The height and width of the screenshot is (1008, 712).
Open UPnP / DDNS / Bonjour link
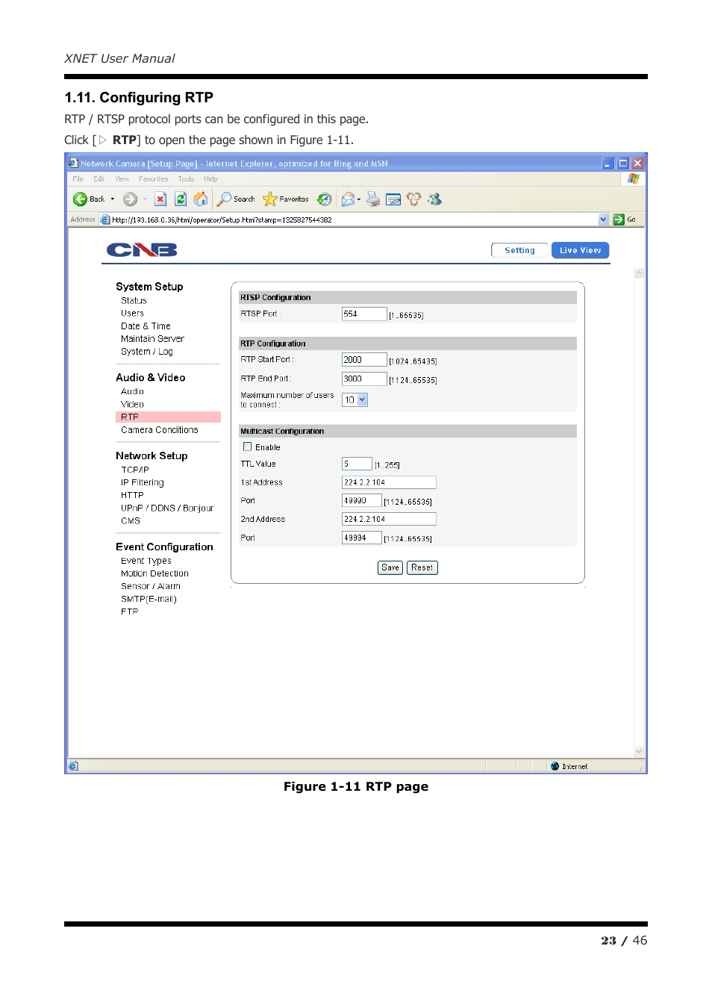click(x=167, y=508)
